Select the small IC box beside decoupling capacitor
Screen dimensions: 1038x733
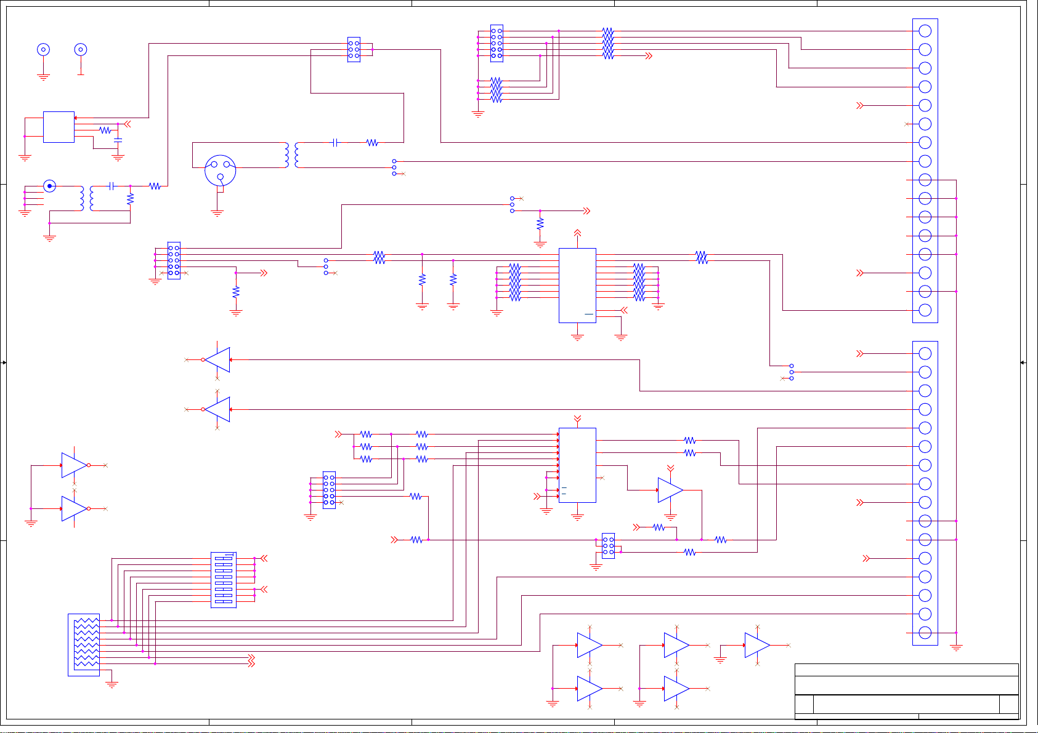click(x=59, y=127)
